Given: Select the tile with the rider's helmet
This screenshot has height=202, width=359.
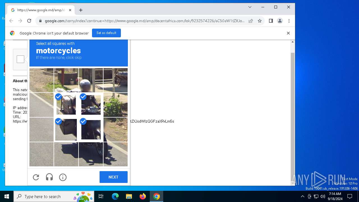Looking at the screenshot, I should click(91, 80).
